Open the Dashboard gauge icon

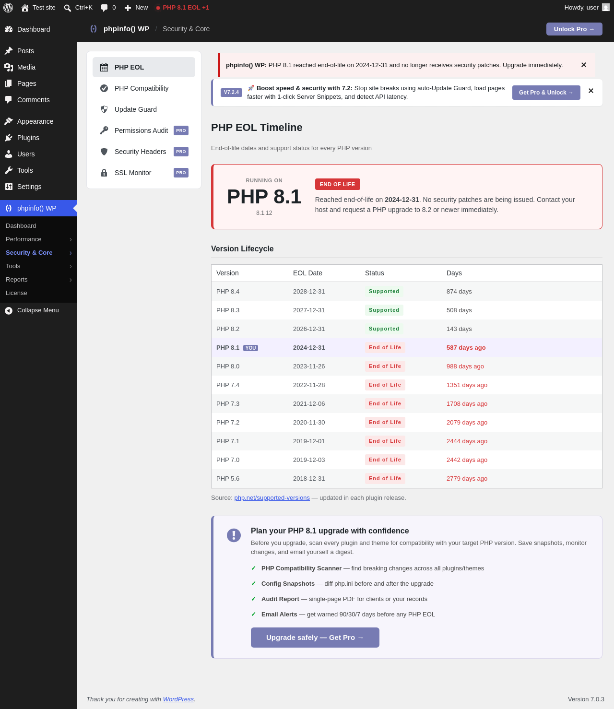click(x=9, y=29)
